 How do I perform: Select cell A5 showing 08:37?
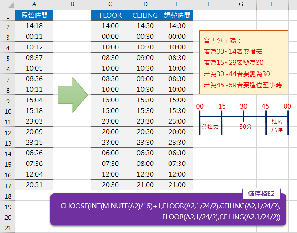tap(34, 58)
